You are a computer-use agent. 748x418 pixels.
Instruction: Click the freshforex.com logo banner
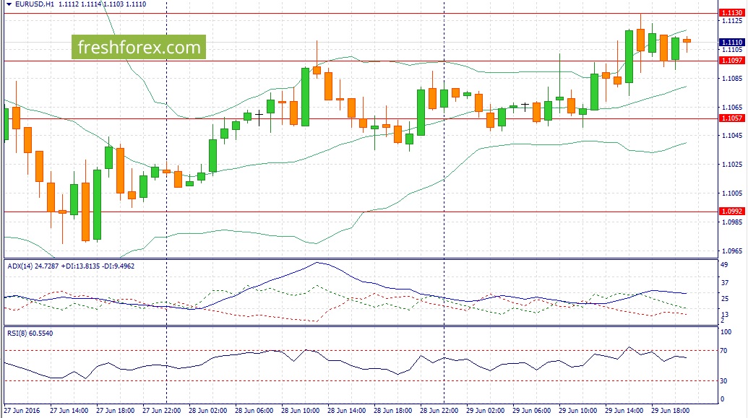[x=138, y=48]
